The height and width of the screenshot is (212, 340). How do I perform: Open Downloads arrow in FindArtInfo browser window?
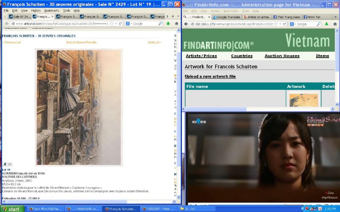click(x=326, y=24)
